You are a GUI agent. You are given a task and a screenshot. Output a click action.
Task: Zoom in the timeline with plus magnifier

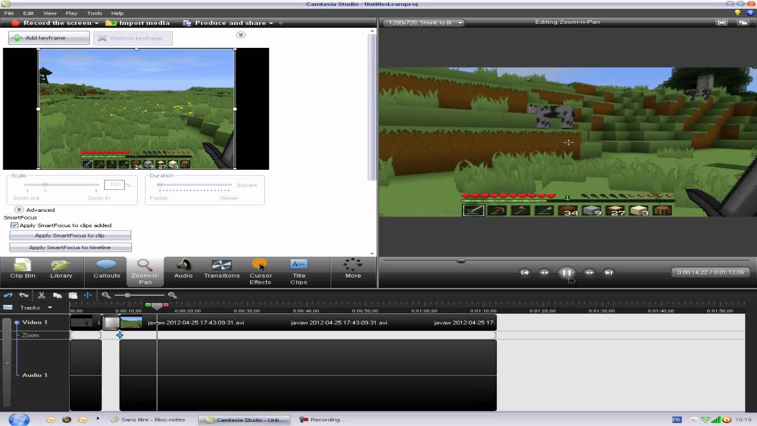click(172, 295)
